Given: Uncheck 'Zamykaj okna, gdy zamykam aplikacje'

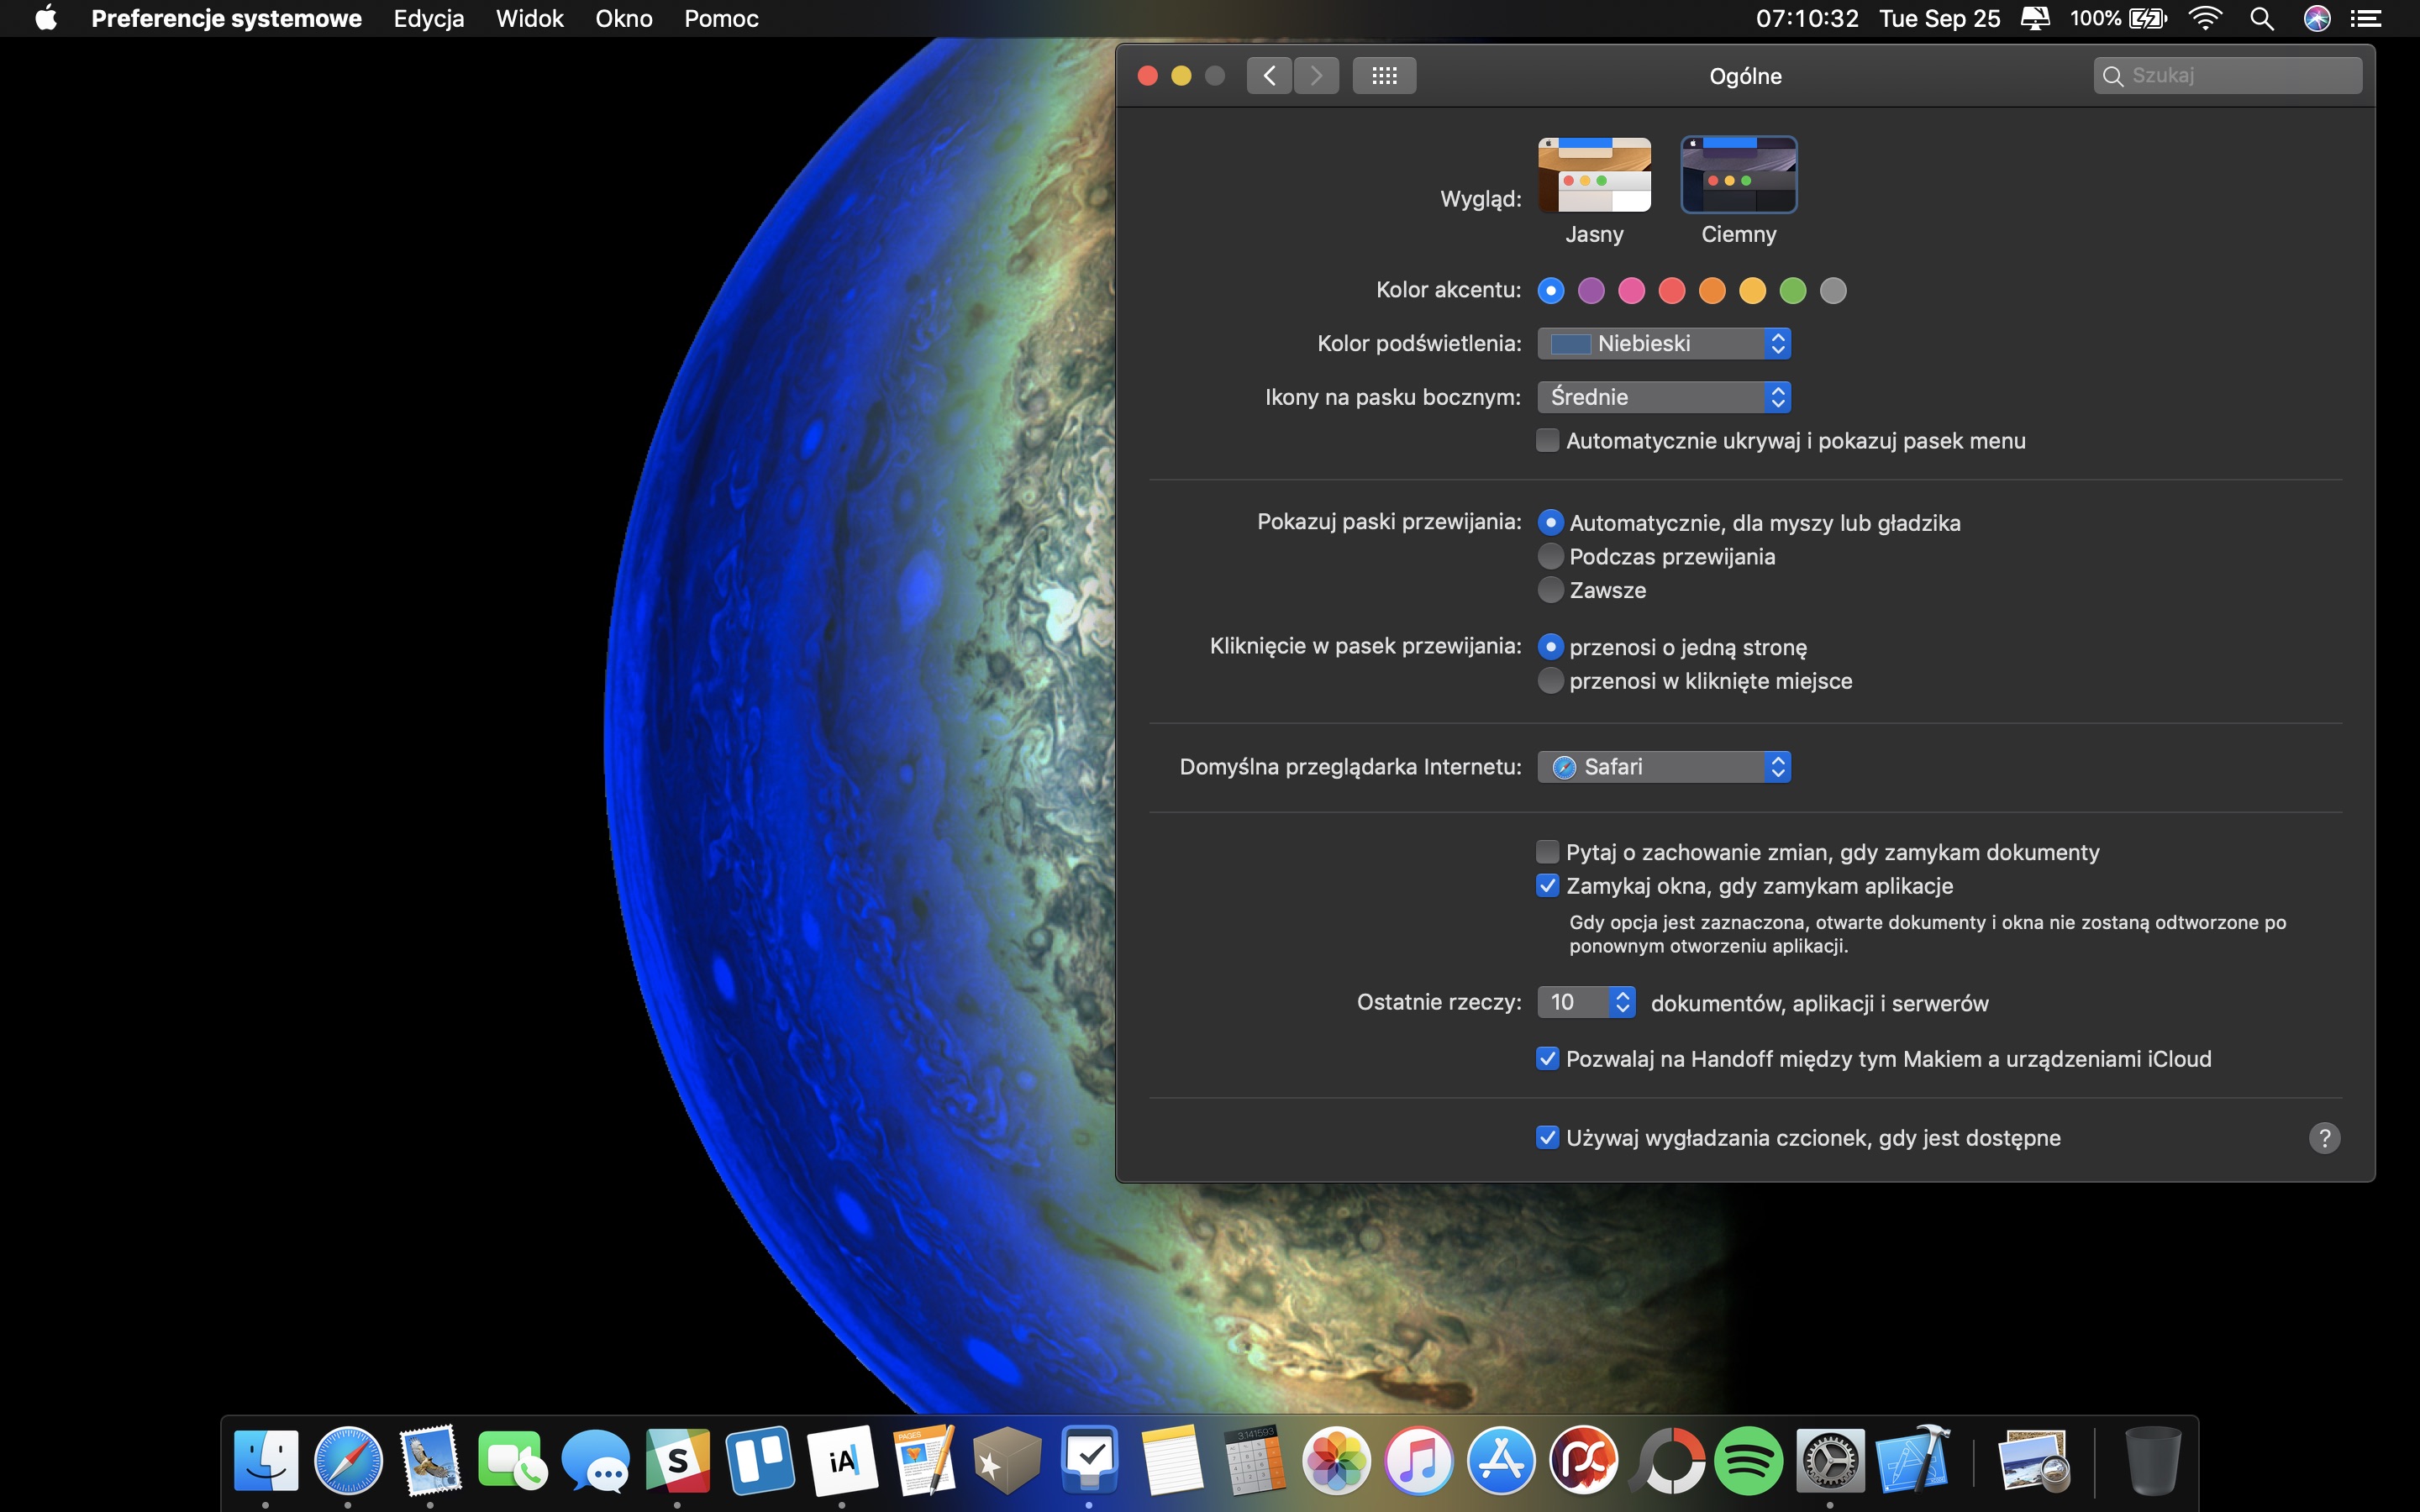Looking at the screenshot, I should [x=1547, y=885].
